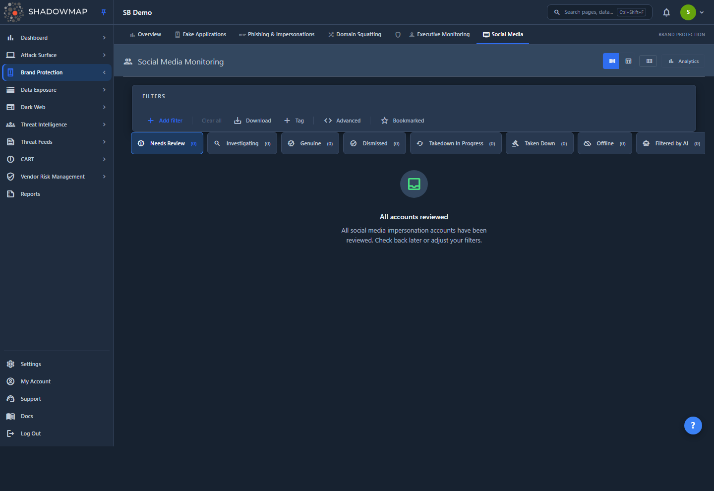Viewport: 714px width, 491px height.
Task: Open the Analytics button
Action: coord(683,61)
